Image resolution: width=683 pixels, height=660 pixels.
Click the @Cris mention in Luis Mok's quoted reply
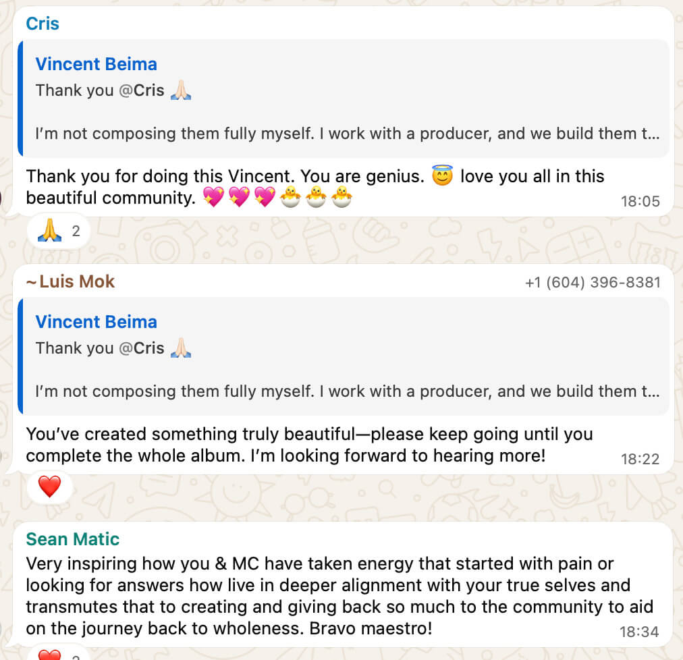(142, 348)
